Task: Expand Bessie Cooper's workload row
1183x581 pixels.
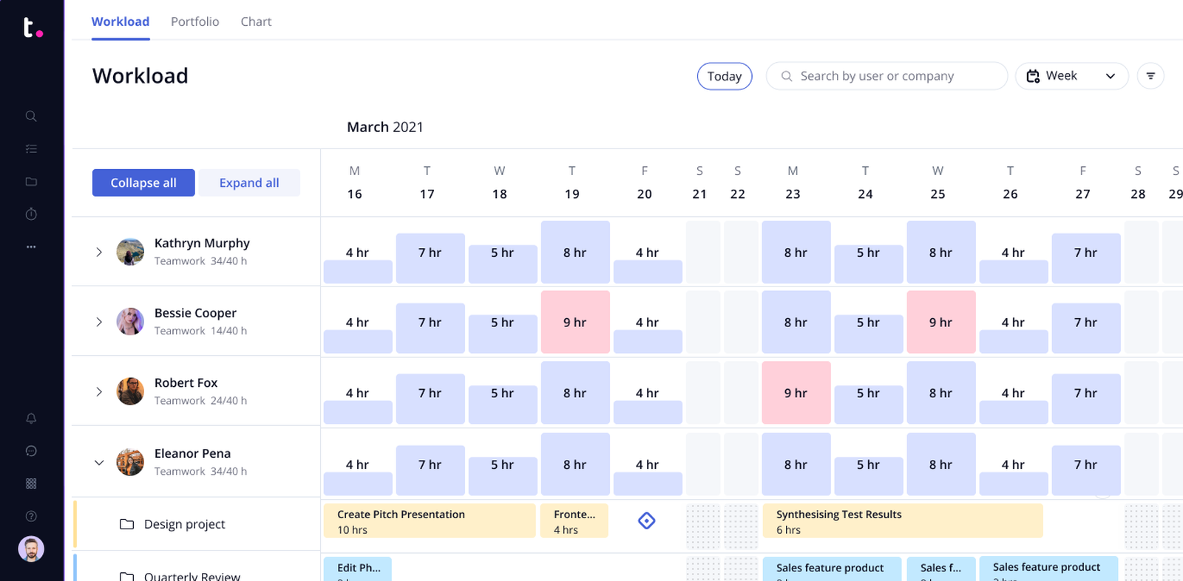Action: click(99, 322)
